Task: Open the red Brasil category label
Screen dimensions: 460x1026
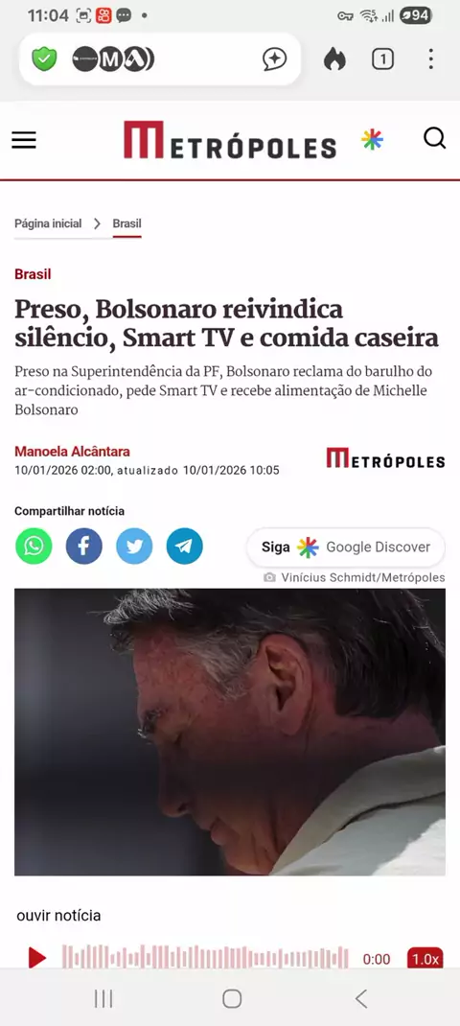Action: point(33,274)
